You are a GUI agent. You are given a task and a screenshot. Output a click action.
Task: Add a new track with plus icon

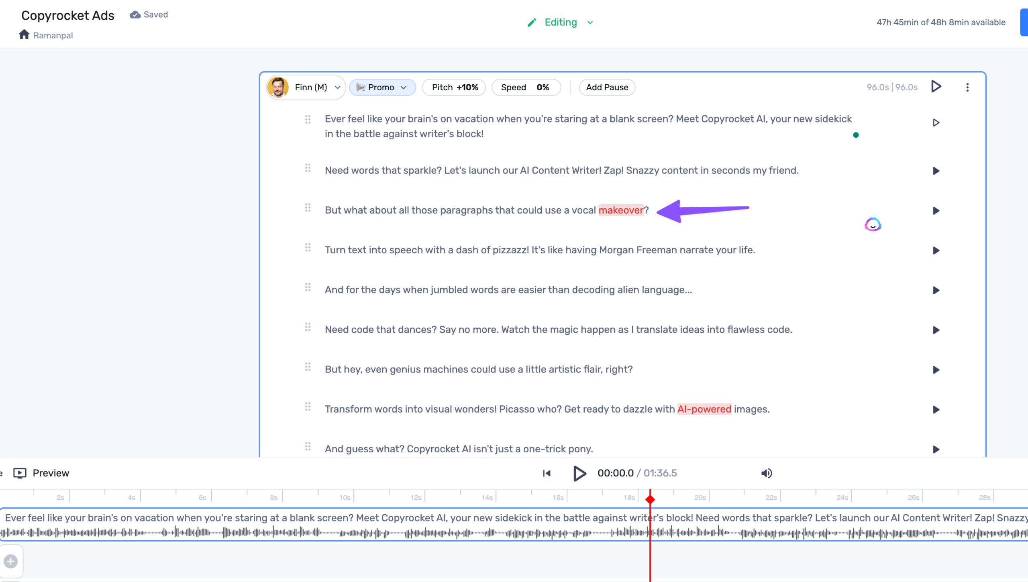point(11,561)
